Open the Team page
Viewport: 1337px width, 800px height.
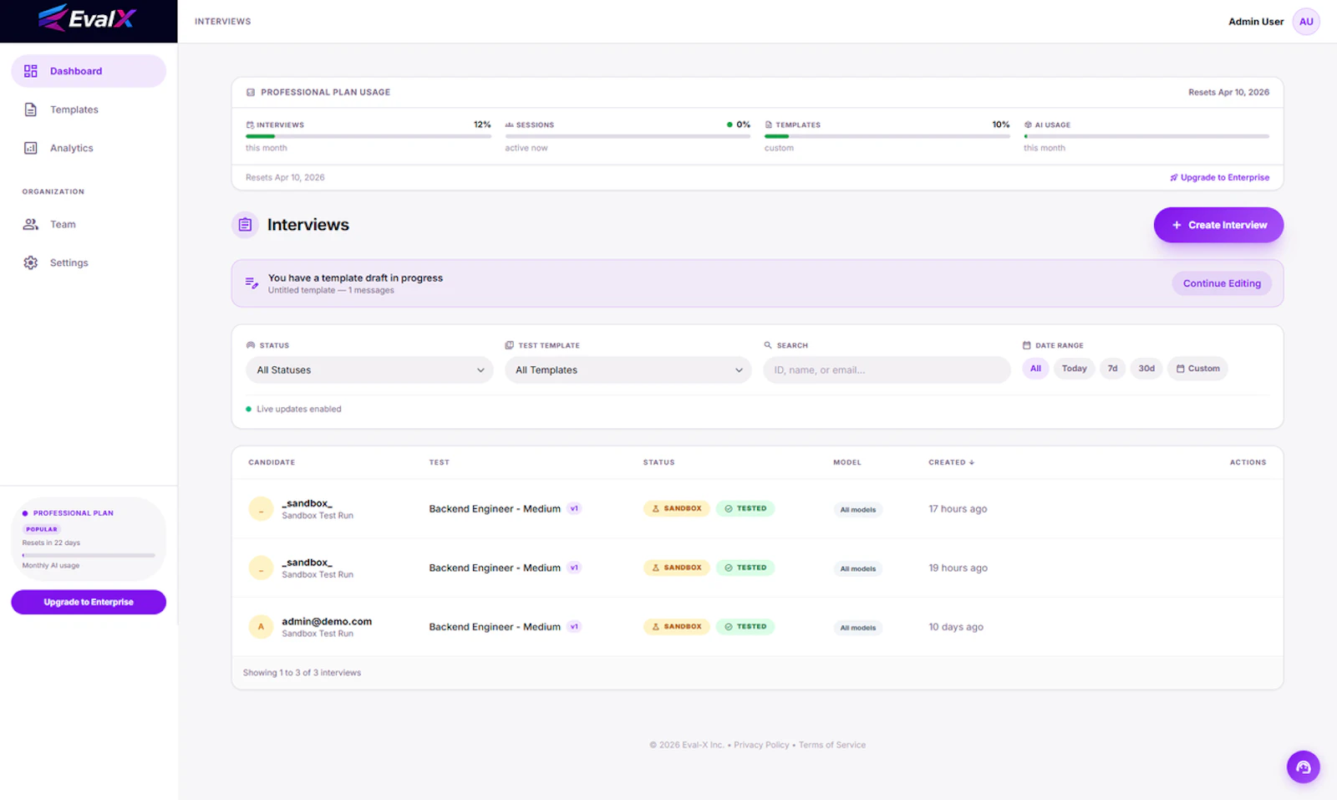coord(89,224)
